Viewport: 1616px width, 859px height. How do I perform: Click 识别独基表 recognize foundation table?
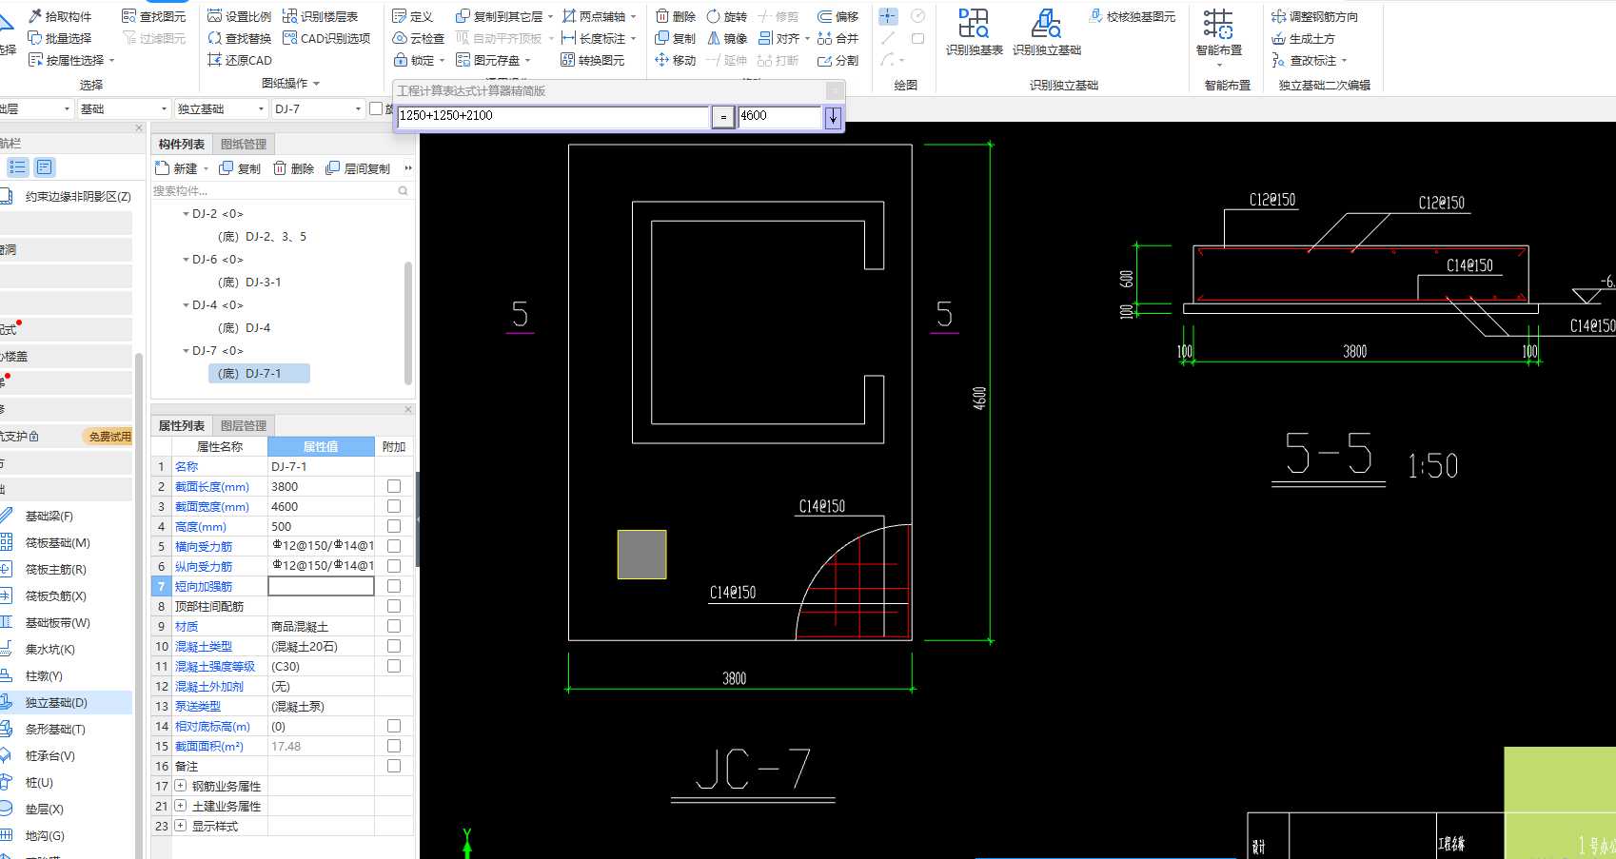coord(975,31)
